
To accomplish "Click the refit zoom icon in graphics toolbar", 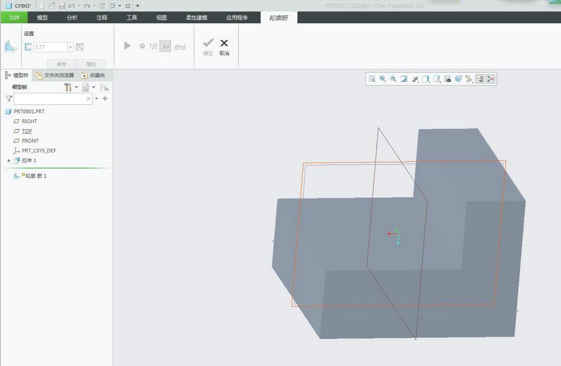I will [372, 79].
